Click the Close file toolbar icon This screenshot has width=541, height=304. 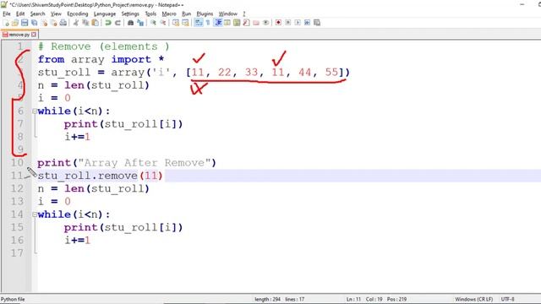click(44, 23)
